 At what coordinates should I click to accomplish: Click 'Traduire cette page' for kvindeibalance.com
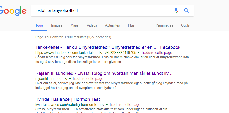pos(125,105)
